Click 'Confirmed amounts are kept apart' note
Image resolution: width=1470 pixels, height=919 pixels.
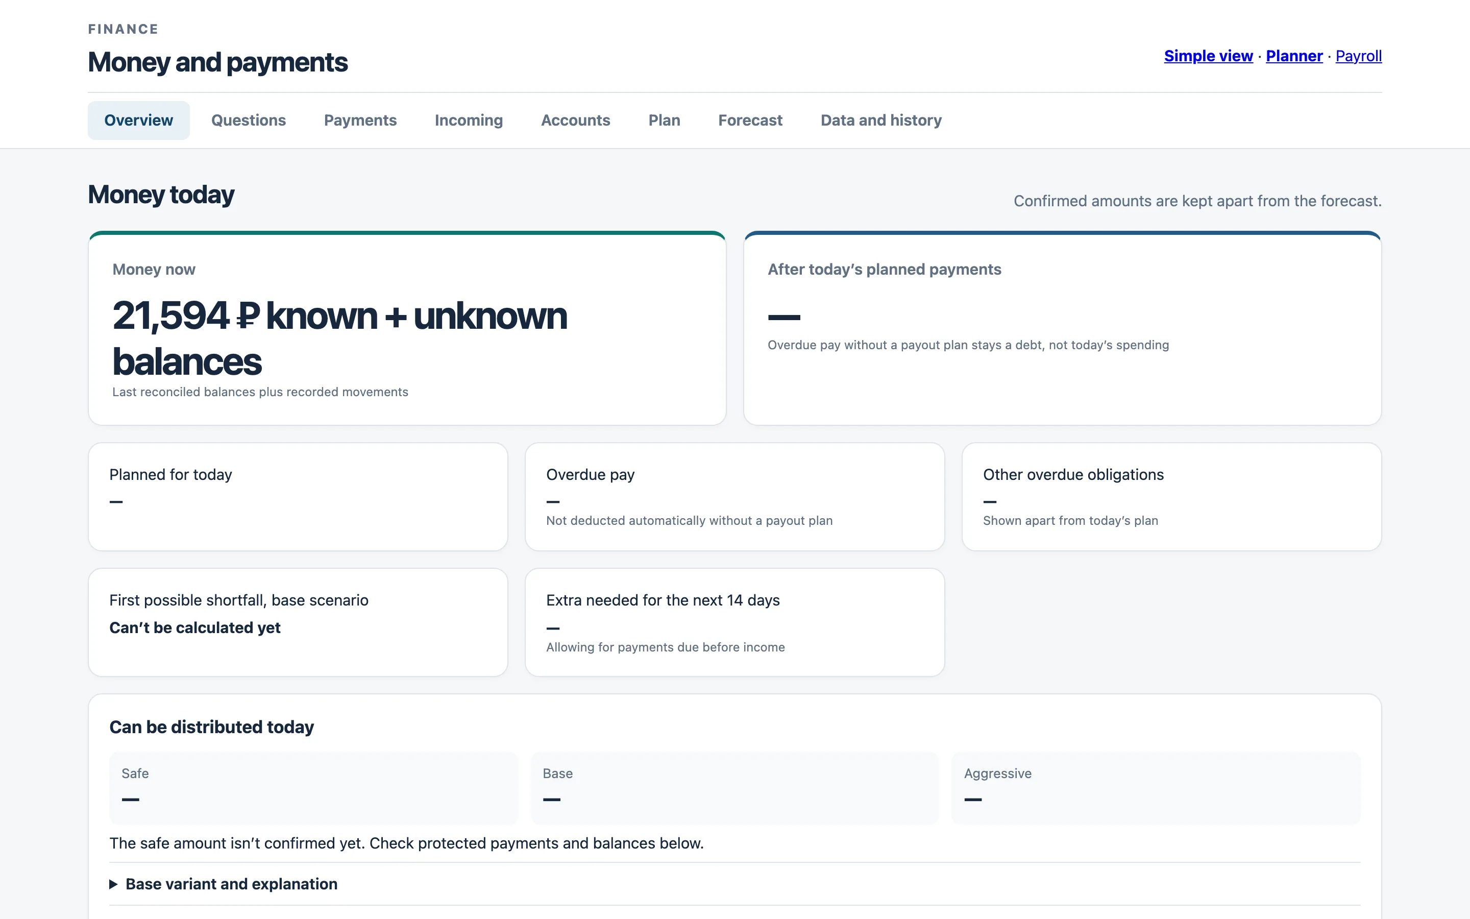tap(1197, 201)
